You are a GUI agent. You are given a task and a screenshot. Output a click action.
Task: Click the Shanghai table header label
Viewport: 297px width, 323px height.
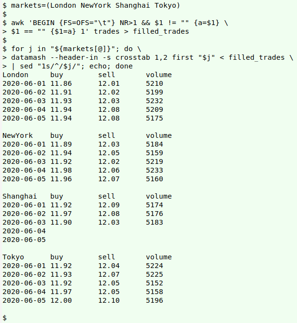click(20, 197)
